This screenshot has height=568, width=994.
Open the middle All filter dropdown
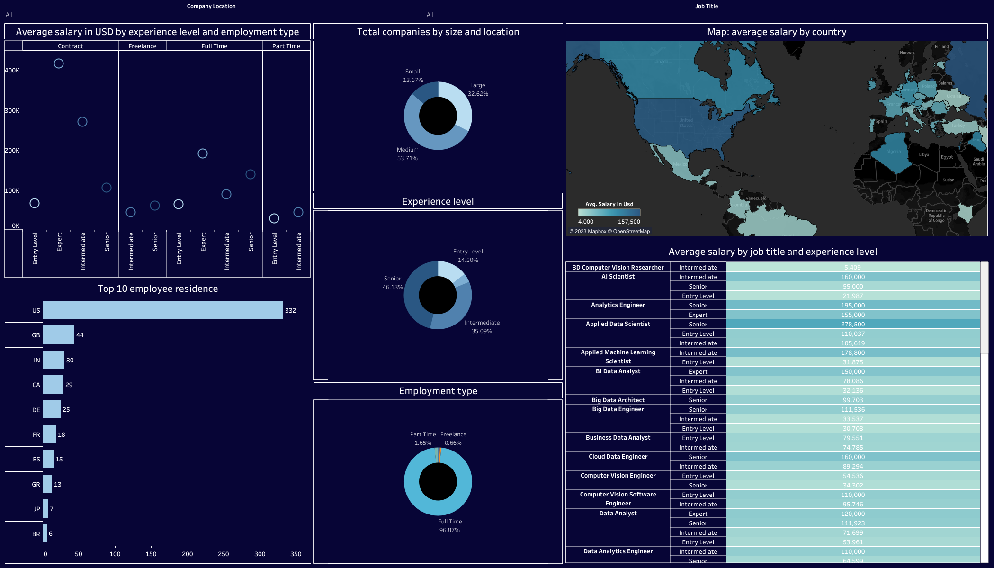tap(430, 15)
